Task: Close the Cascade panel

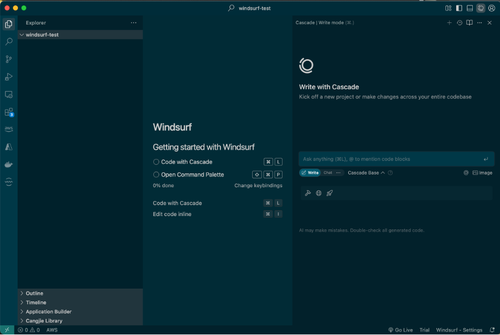Action: 489,22
